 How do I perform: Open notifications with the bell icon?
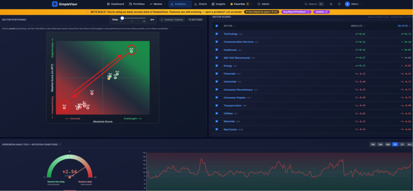coord(339,4)
